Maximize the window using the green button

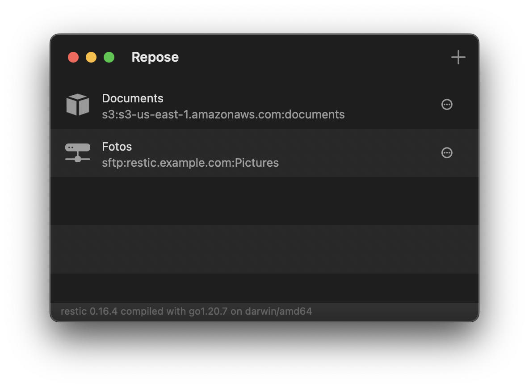[x=109, y=57]
